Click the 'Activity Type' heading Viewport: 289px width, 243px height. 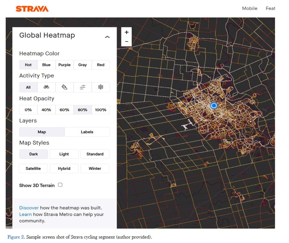[37, 76]
